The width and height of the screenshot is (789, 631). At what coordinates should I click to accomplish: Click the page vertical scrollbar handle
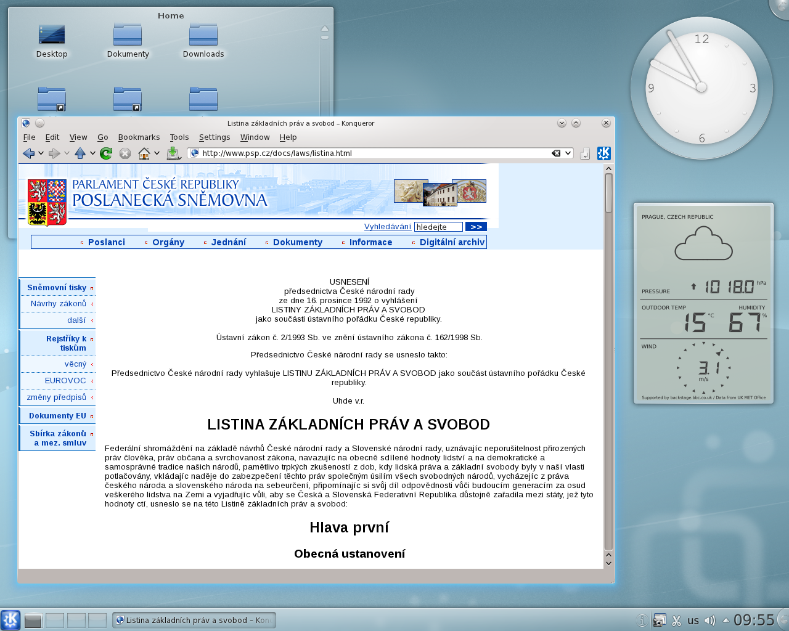click(x=609, y=193)
